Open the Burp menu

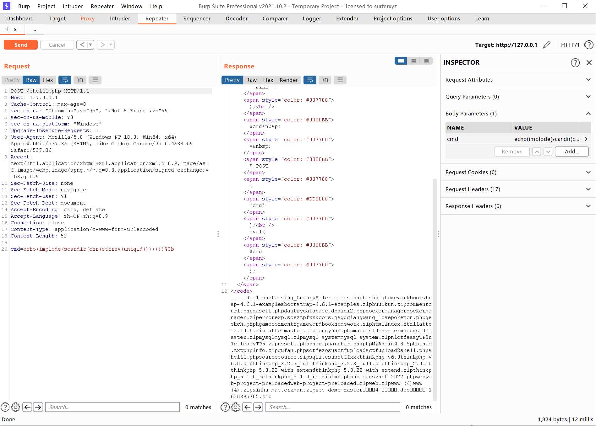pyautogui.click(x=24, y=6)
